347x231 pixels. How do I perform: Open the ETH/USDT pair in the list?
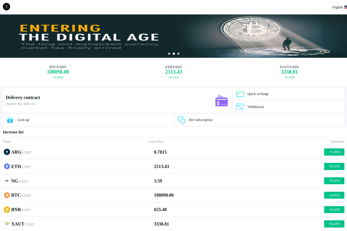tap(173, 167)
